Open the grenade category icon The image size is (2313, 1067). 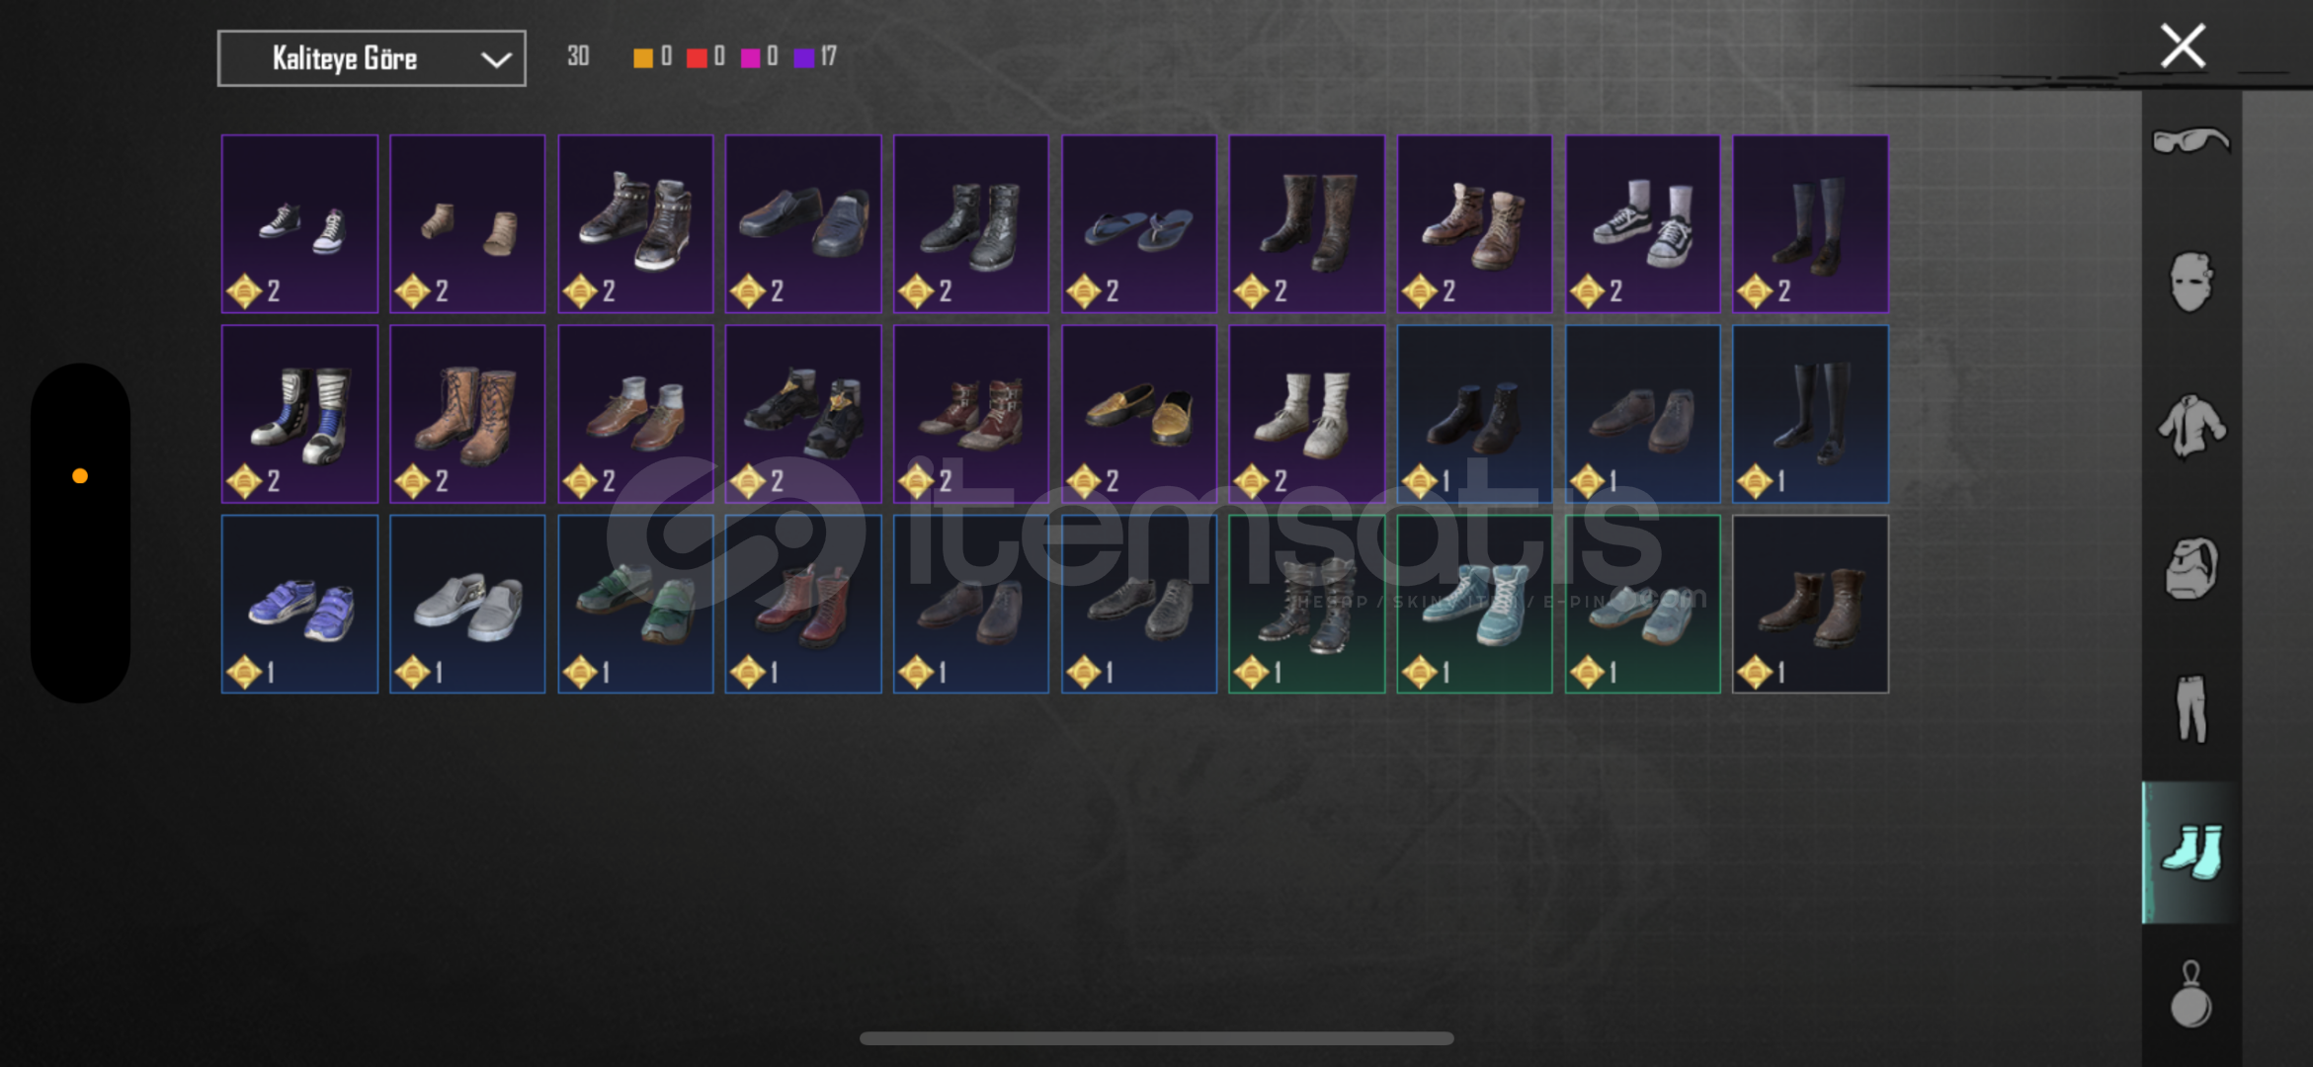(x=2190, y=994)
